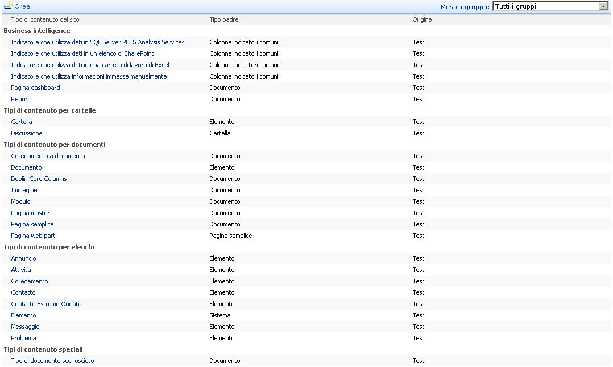Click Pagina semplice parent of Pagina web part
The width and height of the screenshot is (613, 367).
(x=231, y=236)
